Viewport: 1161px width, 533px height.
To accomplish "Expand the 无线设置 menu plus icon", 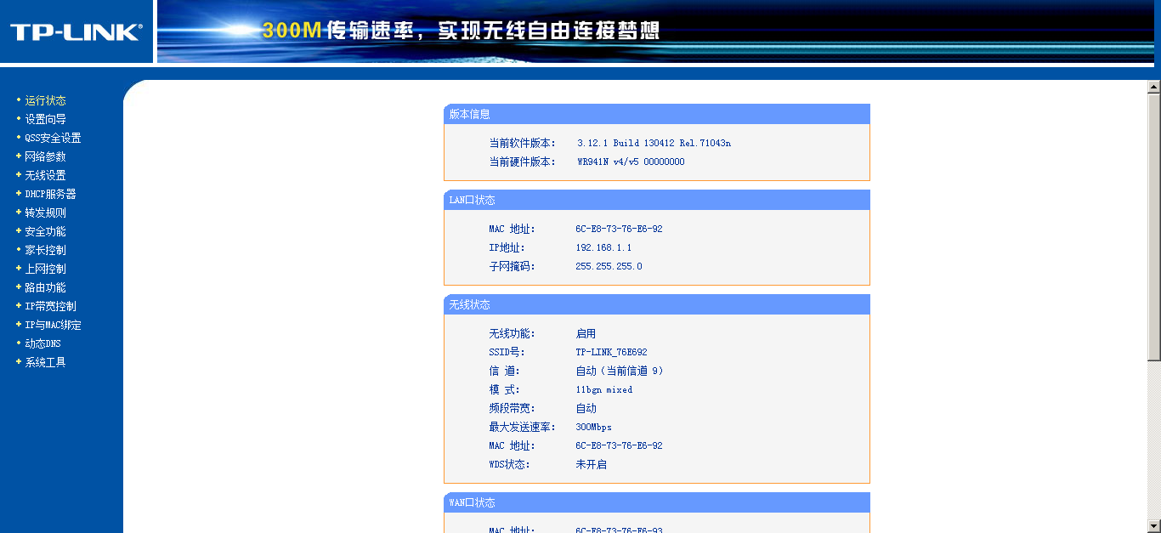I will click(19, 175).
